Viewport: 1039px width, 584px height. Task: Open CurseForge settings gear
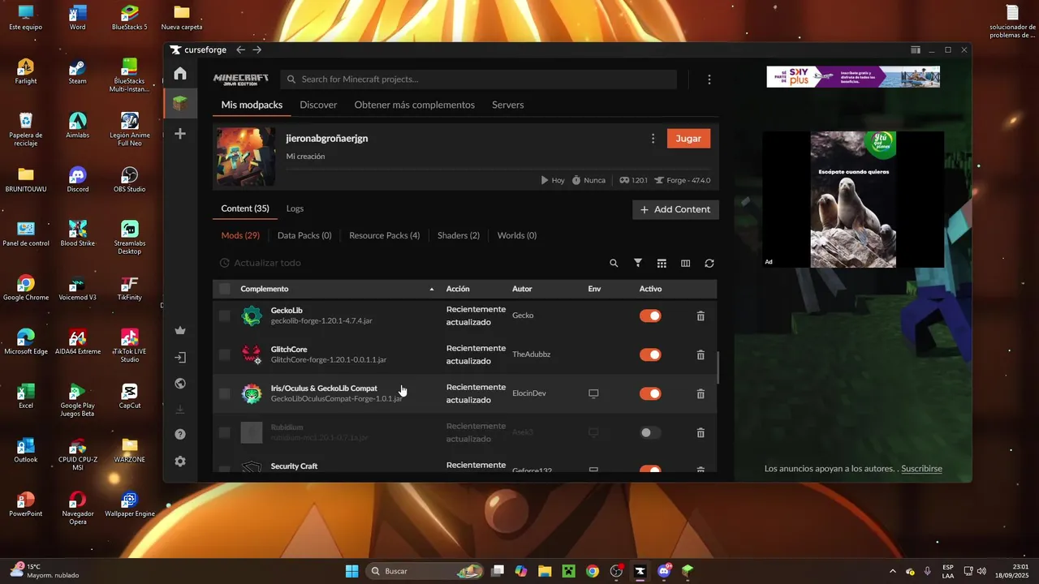coord(180,462)
